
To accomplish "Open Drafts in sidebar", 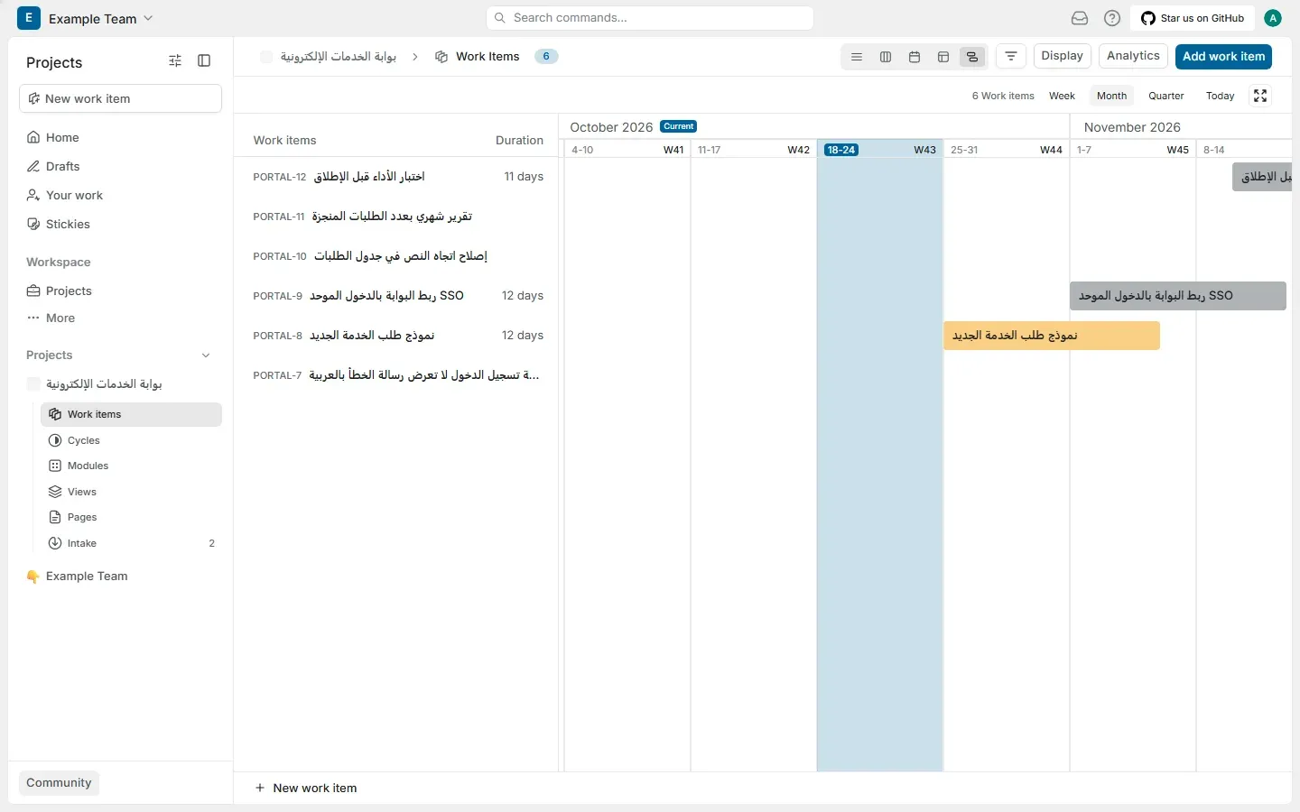I will [120, 166].
